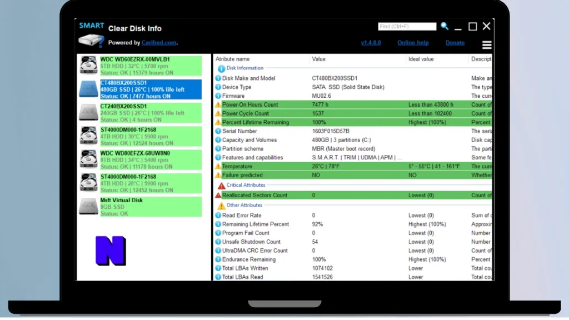Click the Atribute name column header
The image size is (569, 320).
click(233, 59)
